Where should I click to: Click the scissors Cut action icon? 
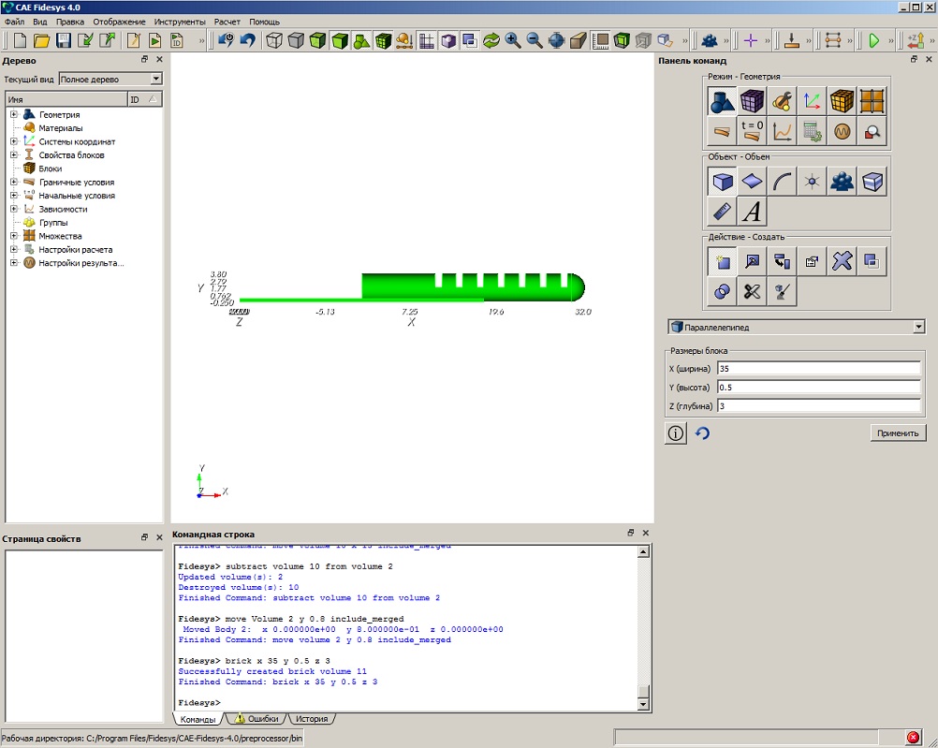752,291
